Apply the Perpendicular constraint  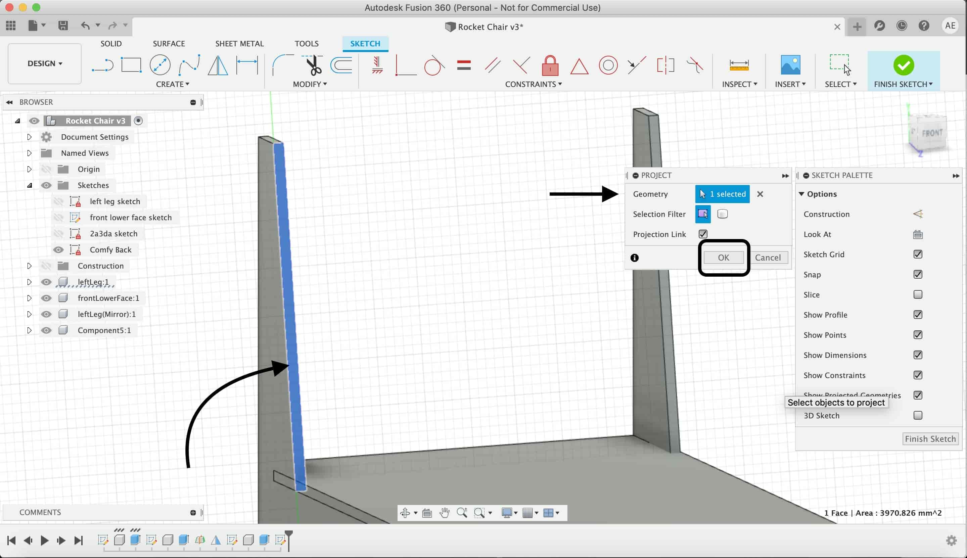point(521,65)
